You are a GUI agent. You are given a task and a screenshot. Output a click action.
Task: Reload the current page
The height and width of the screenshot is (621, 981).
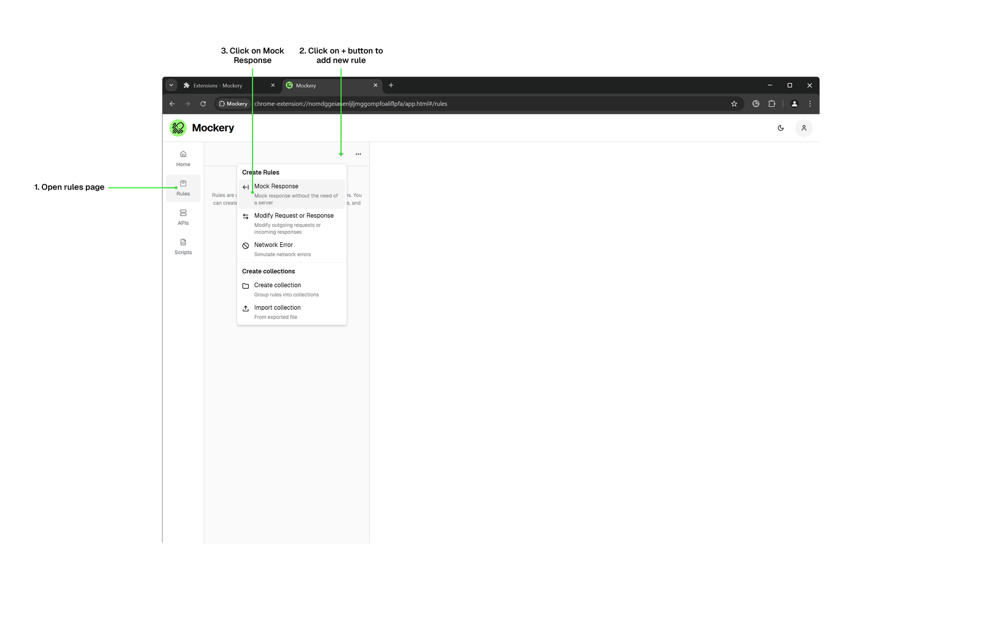pos(203,104)
